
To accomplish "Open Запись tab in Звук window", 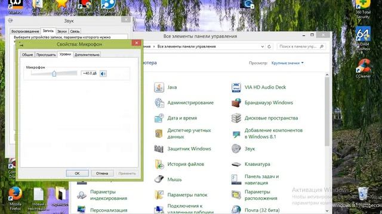I will pyautogui.click(x=48, y=31).
